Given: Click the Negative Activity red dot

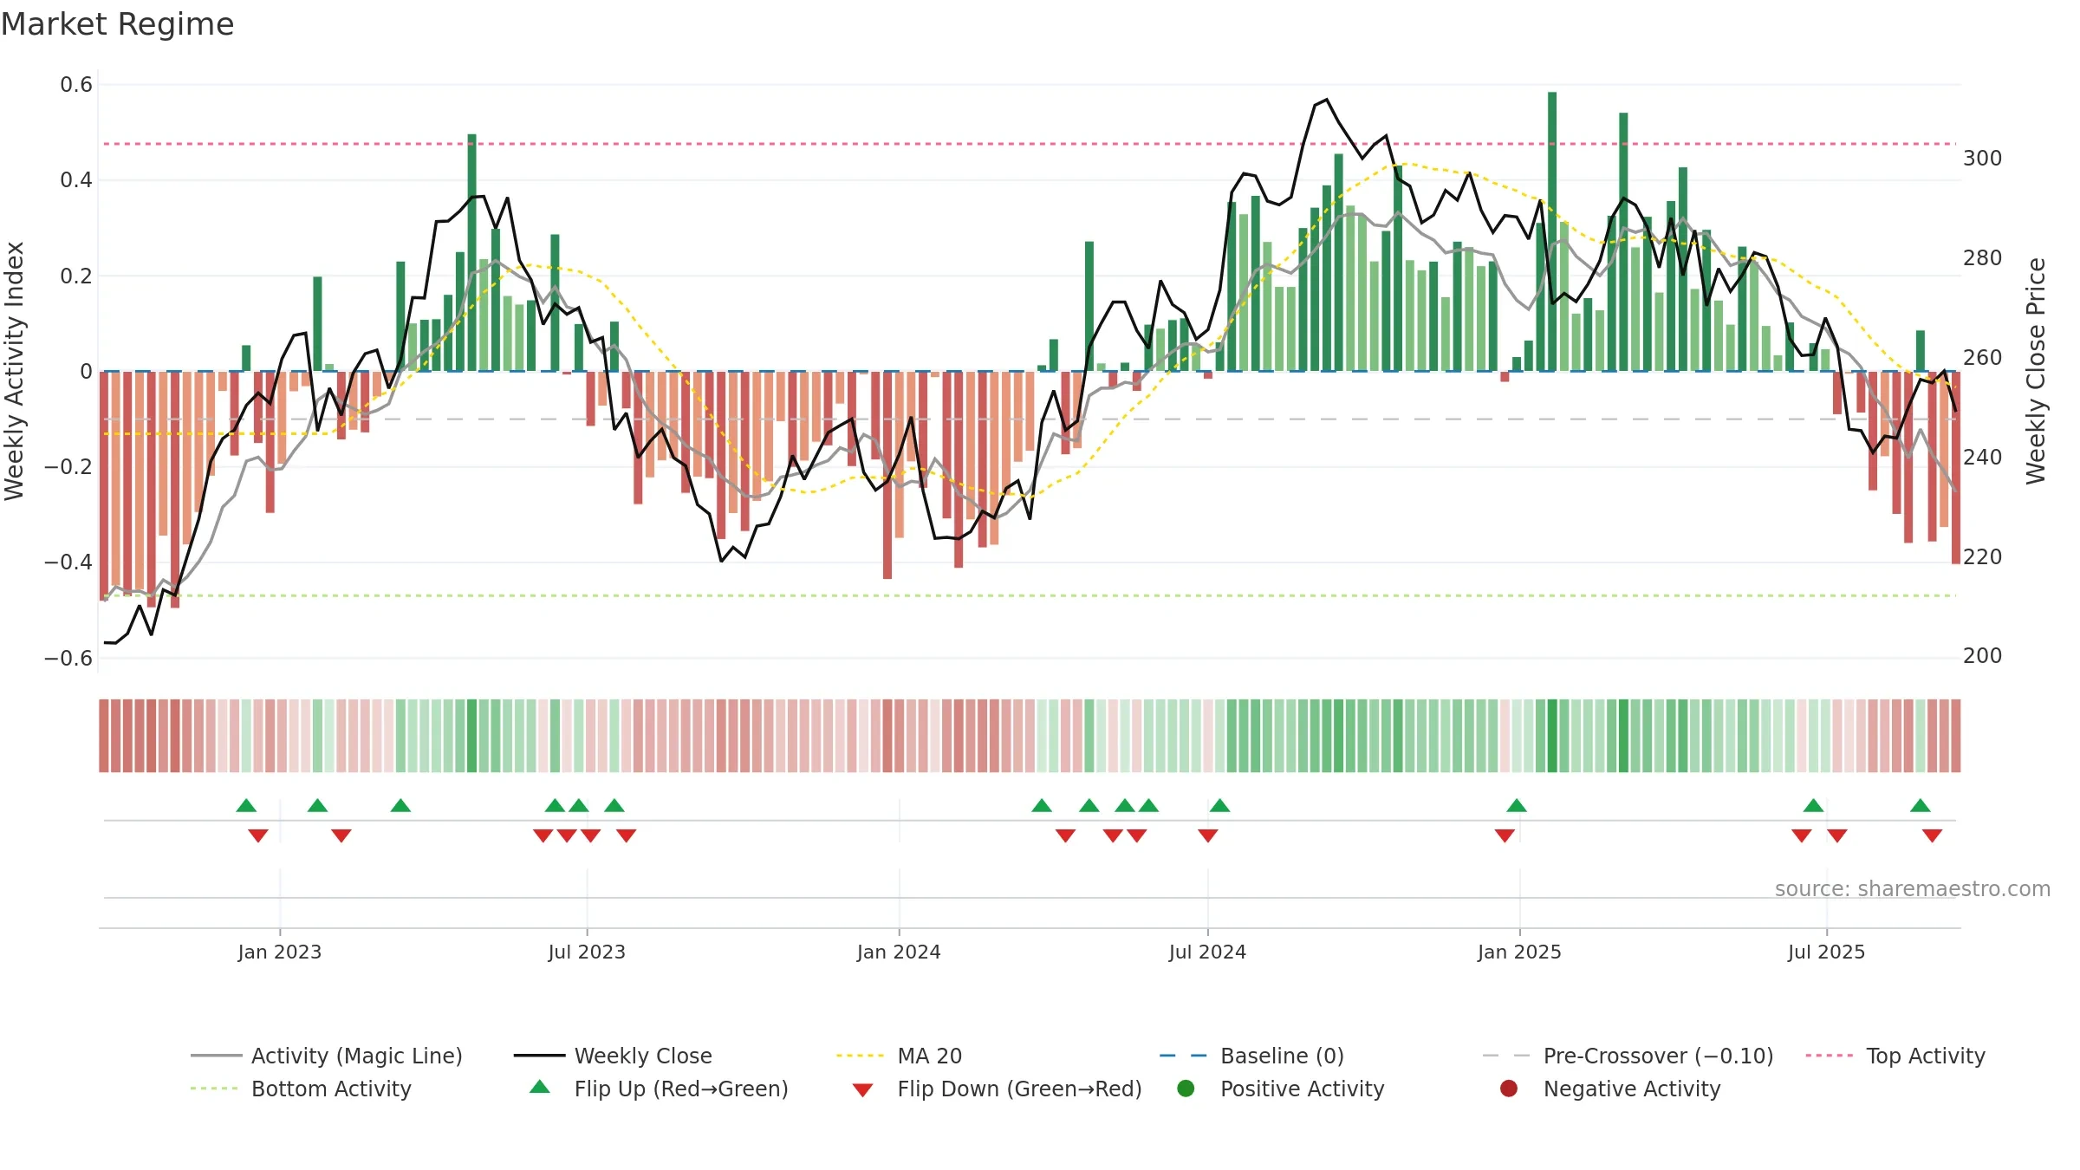Looking at the screenshot, I should pos(1509,1089).
